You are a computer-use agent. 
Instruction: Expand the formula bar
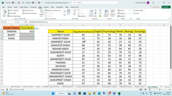(x=170, y=22)
